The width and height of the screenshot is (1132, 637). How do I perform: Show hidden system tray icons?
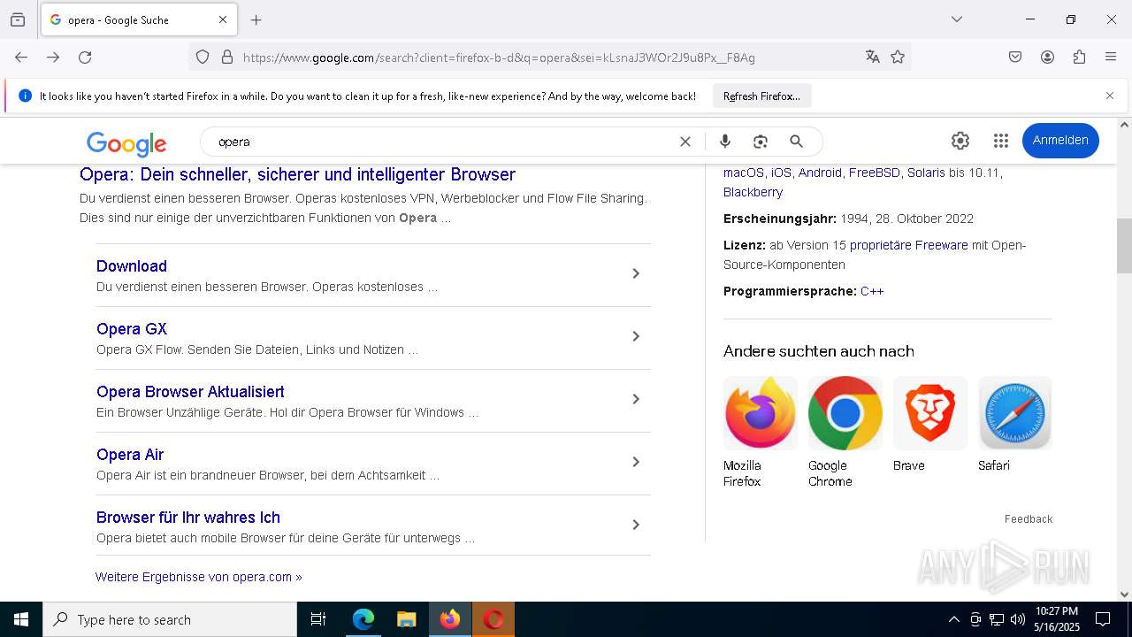click(953, 619)
